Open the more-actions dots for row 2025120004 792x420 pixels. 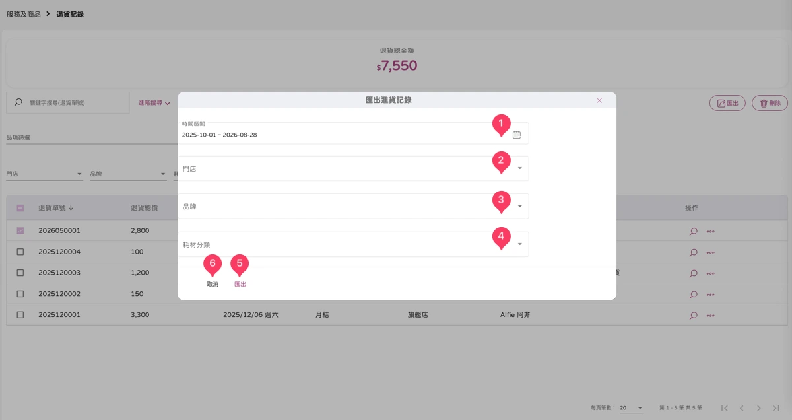710,252
